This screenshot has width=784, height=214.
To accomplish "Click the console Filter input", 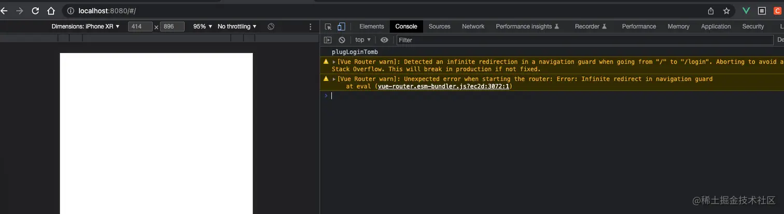I will [584, 40].
